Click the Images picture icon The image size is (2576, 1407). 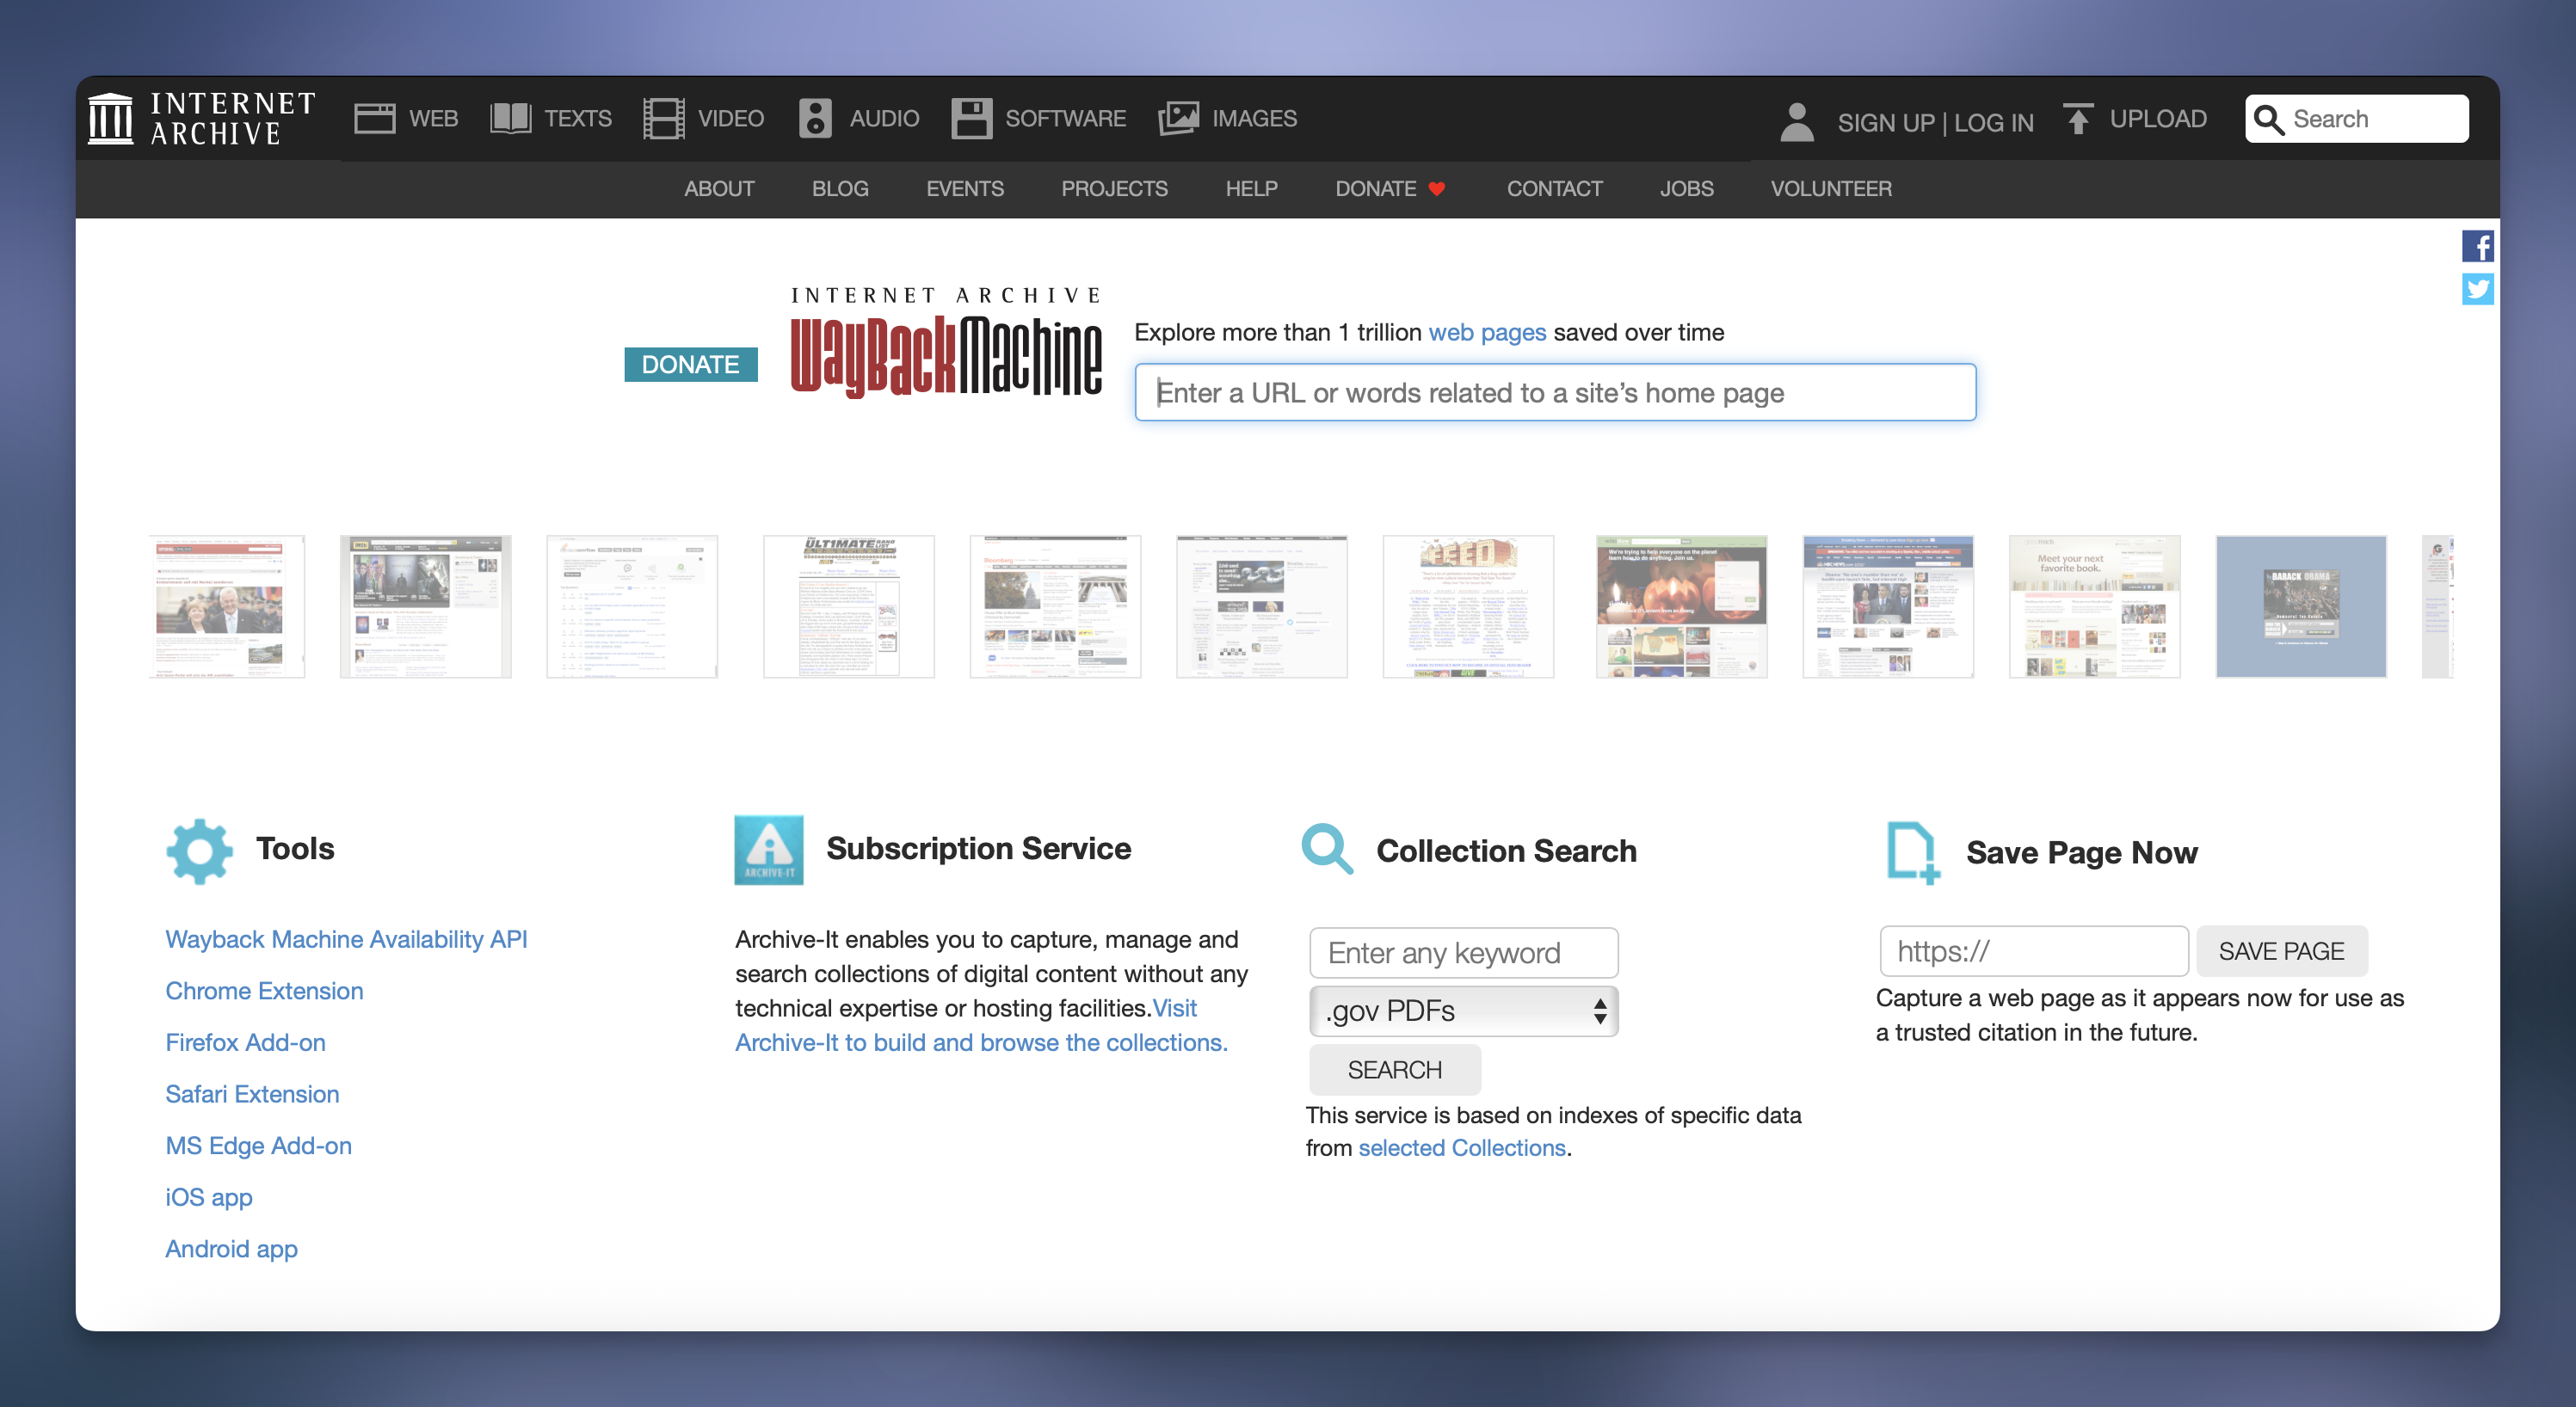[x=1179, y=119]
